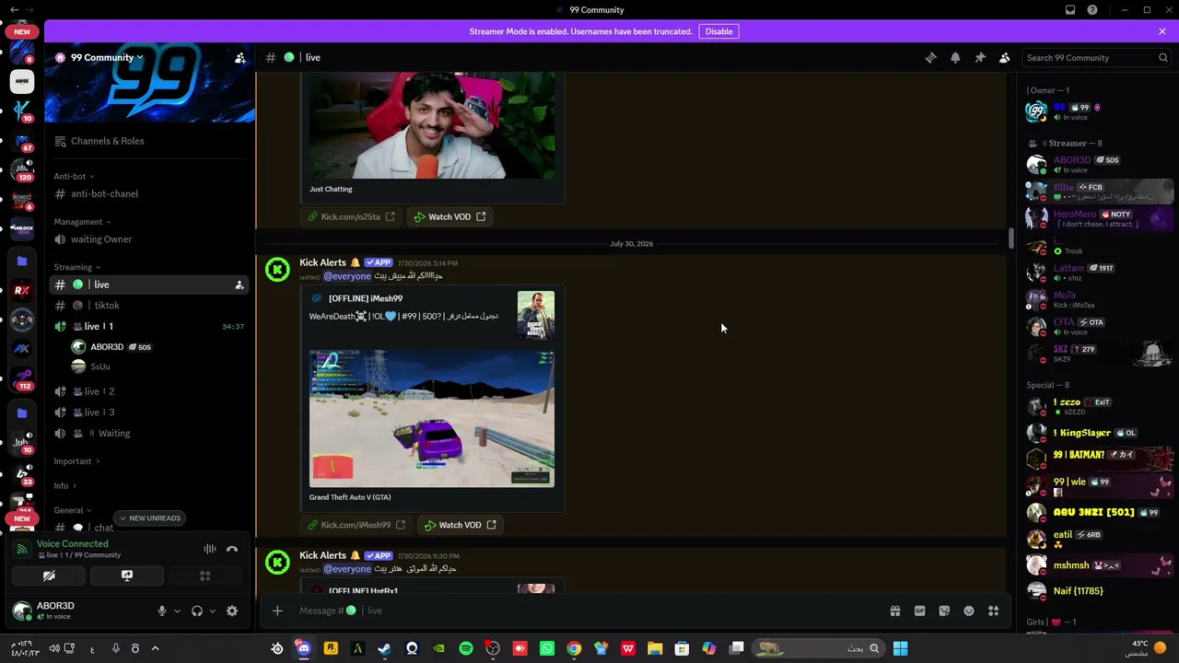This screenshot has height=663, width=1179.
Task: Open the sticker picker
Action: coord(944,611)
